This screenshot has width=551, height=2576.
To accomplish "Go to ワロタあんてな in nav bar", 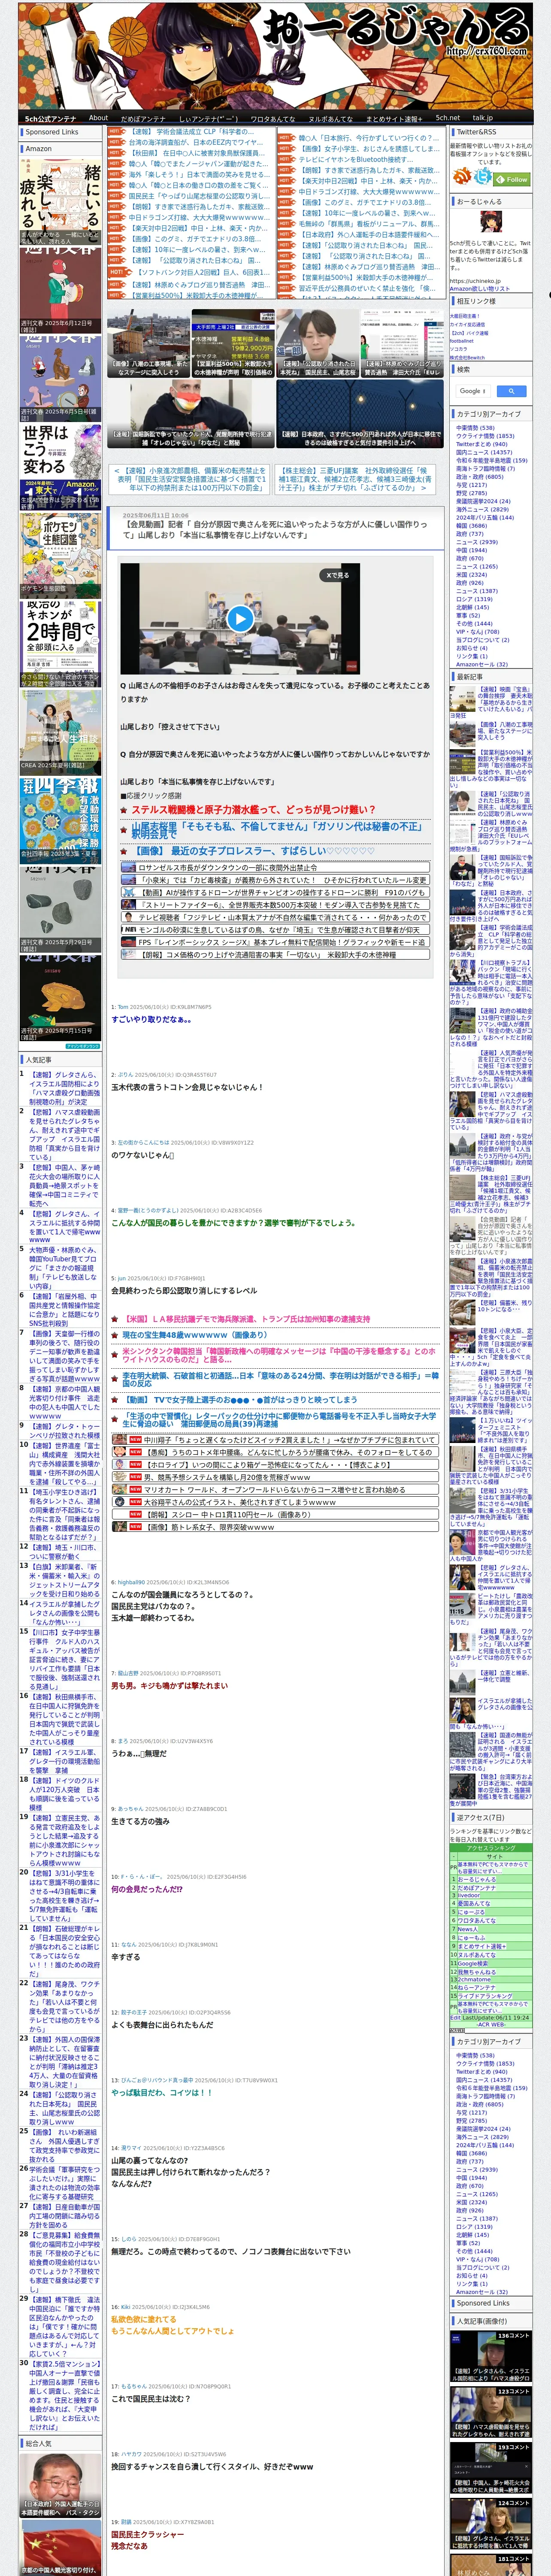I will [x=272, y=118].
